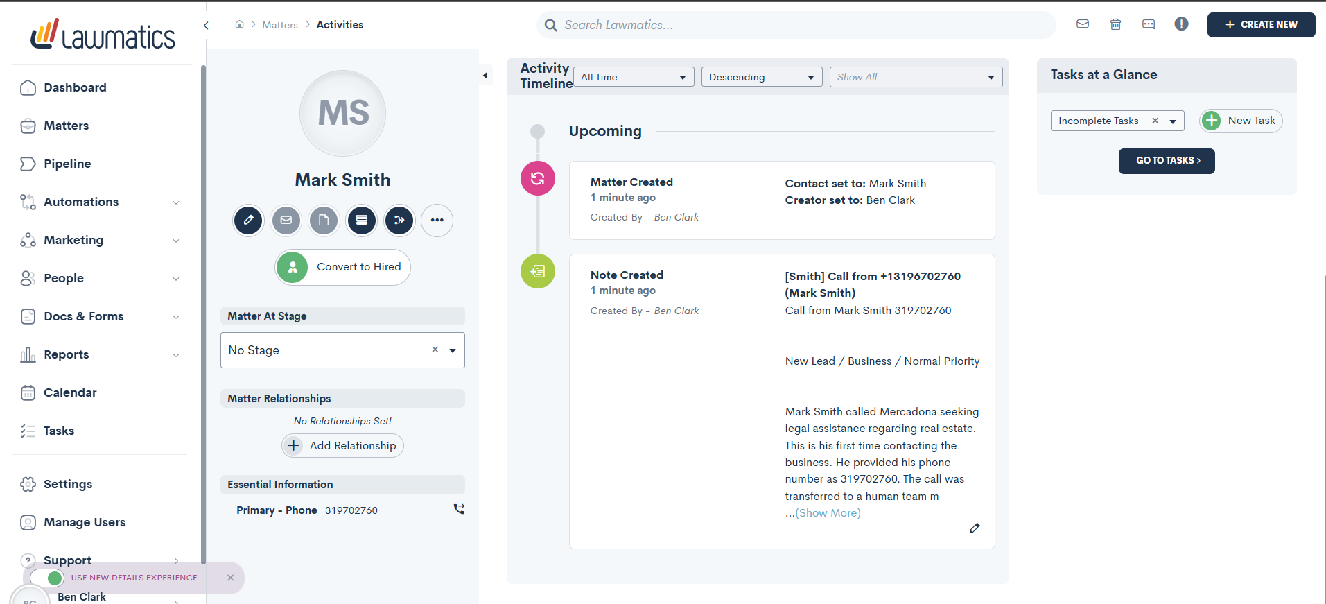Click the edit pencil under Mark Smith
The image size is (1326, 604).
pos(249,221)
